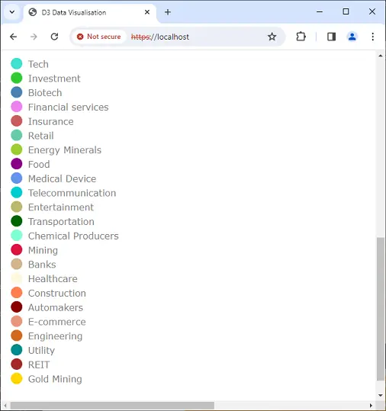Click the Telecommunication cyan dot
Screen dimensions: 386x411
pyautogui.click(x=17, y=193)
